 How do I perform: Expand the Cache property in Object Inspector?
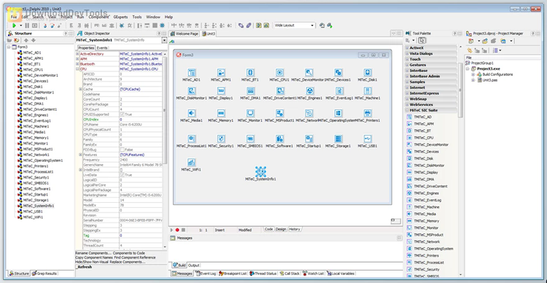[80, 89]
